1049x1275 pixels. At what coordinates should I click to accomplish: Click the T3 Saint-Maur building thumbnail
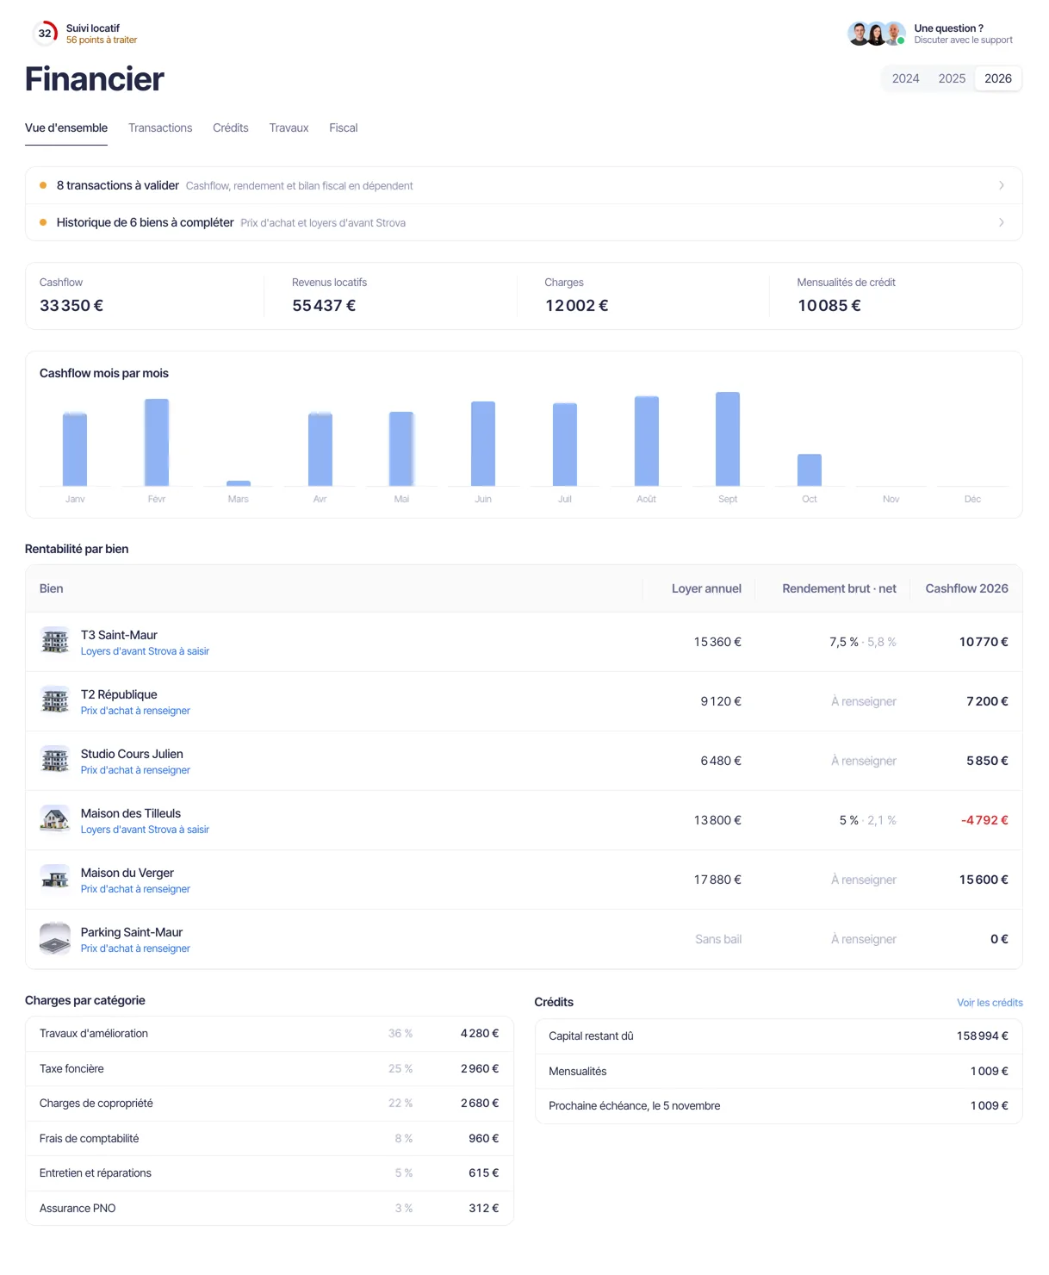pos(55,642)
